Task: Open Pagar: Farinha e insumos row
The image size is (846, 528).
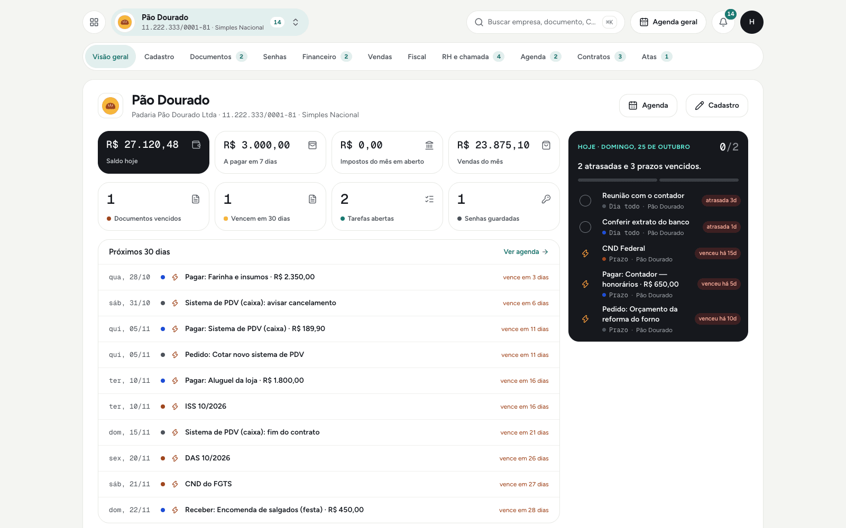Action: click(x=329, y=277)
